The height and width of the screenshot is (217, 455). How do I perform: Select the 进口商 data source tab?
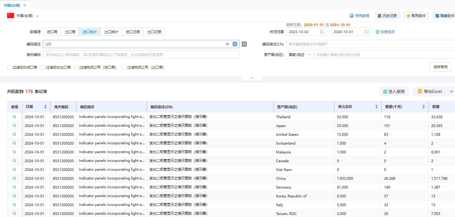[52, 32]
